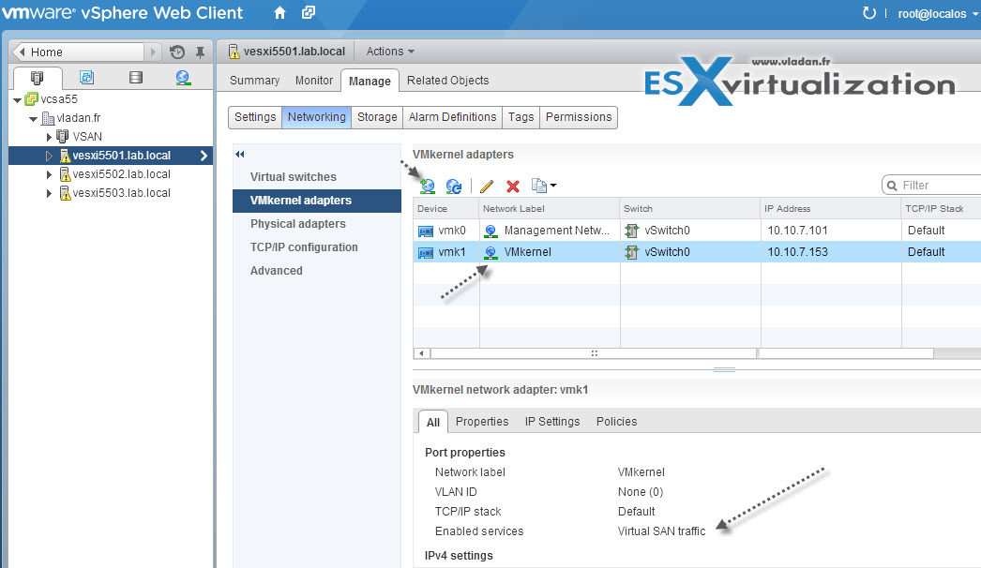Select the VSAN cluster in the tree
The height and width of the screenshot is (568, 981).
pyautogui.click(x=87, y=136)
